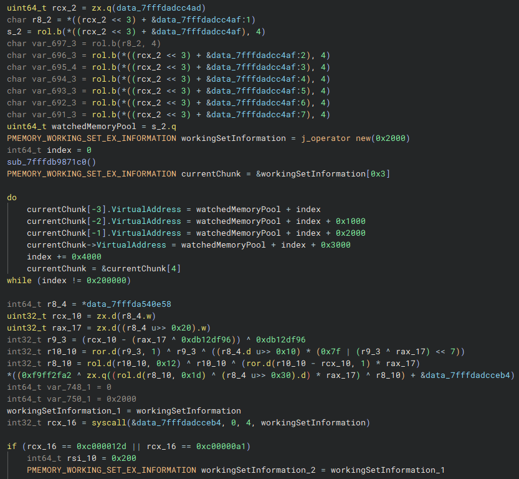Click &data_7fffdadcc4af:1 reference
The width and height of the screenshot is (519, 479).
201,19
